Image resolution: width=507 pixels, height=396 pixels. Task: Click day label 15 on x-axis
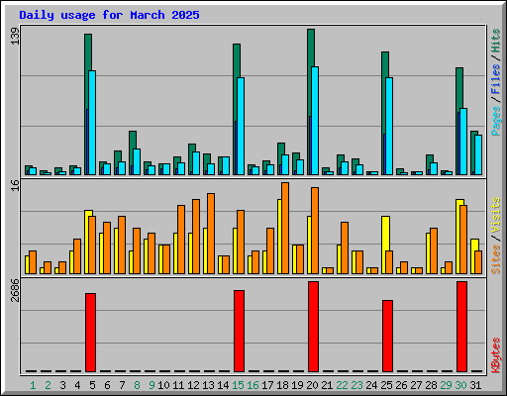pos(238,385)
